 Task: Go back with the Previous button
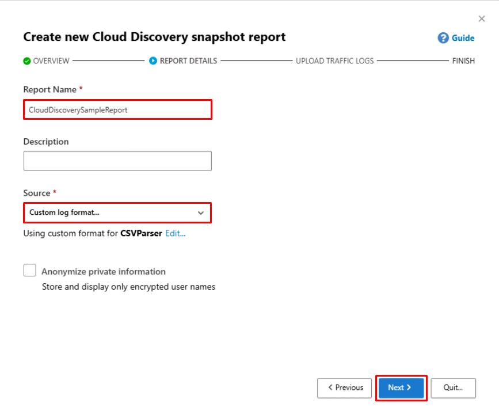pyautogui.click(x=345, y=388)
